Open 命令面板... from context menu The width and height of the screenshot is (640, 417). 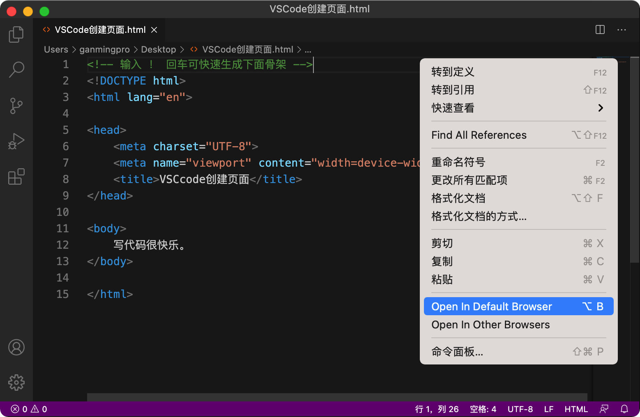pos(519,352)
